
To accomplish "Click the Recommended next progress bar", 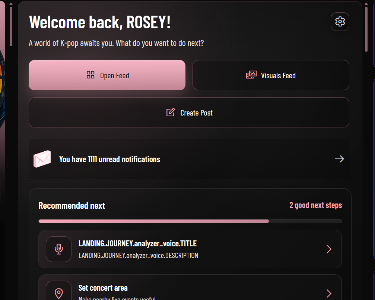I will coord(190,221).
